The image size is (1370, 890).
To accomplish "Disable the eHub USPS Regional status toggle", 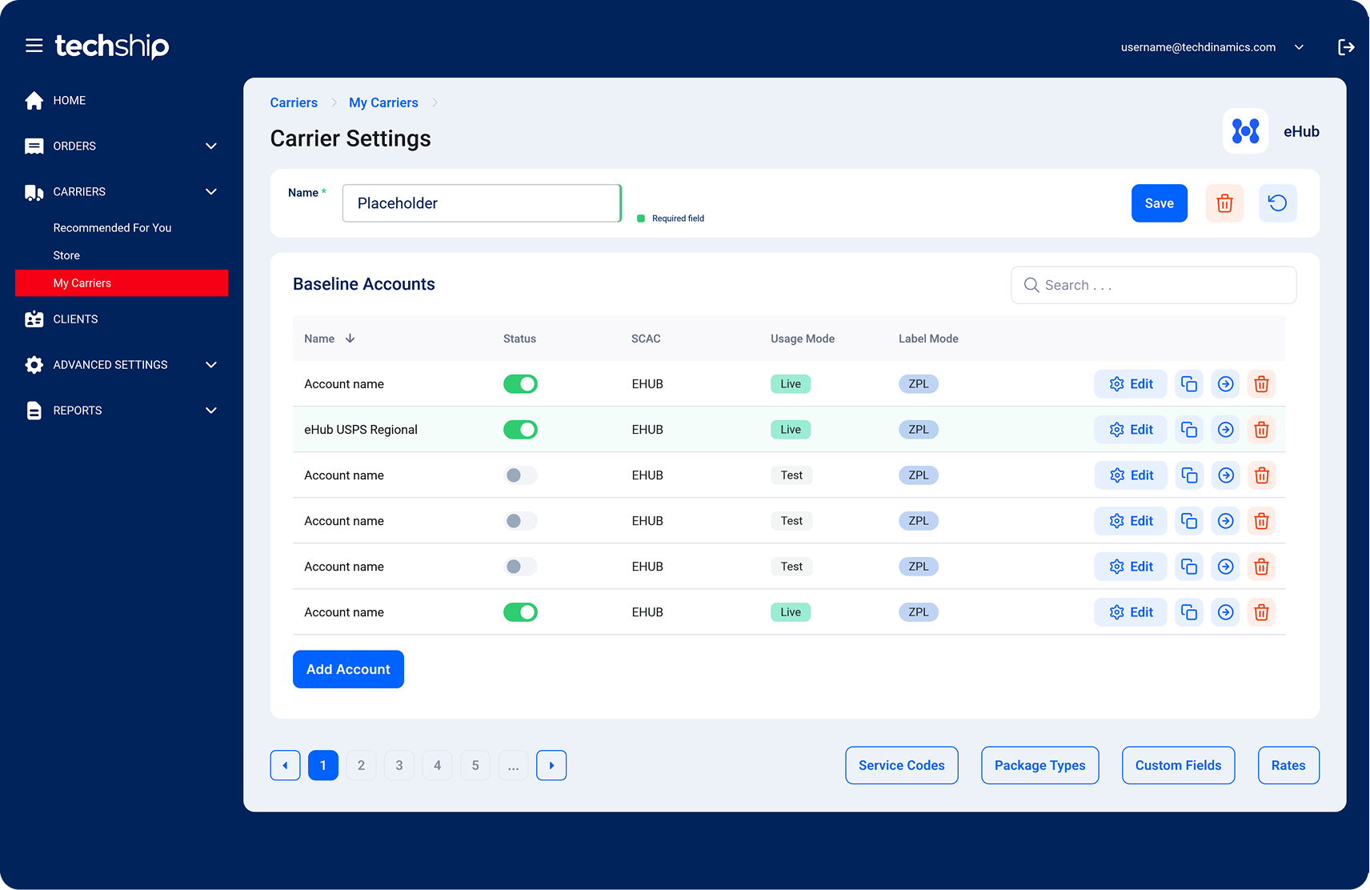I will 520,429.
